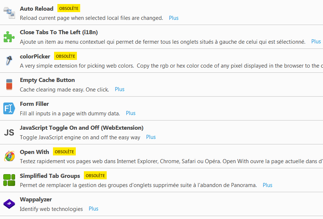Click 'A very simple extension for picking' description
Viewport: 323px width, 219px height.
[171, 66]
